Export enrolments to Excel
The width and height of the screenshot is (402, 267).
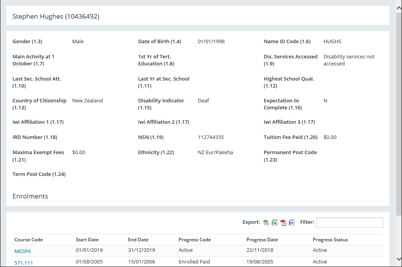(274, 223)
